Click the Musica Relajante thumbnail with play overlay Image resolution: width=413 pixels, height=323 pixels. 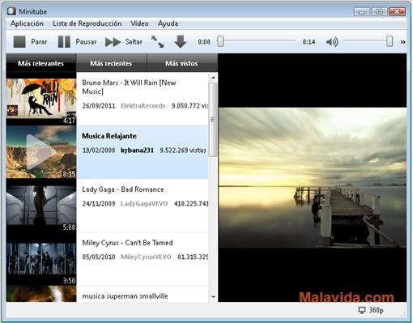point(41,152)
